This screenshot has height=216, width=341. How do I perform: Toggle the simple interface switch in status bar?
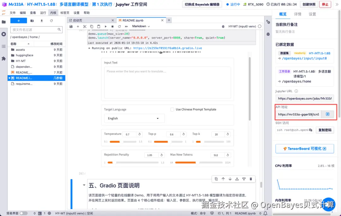pos(23,213)
